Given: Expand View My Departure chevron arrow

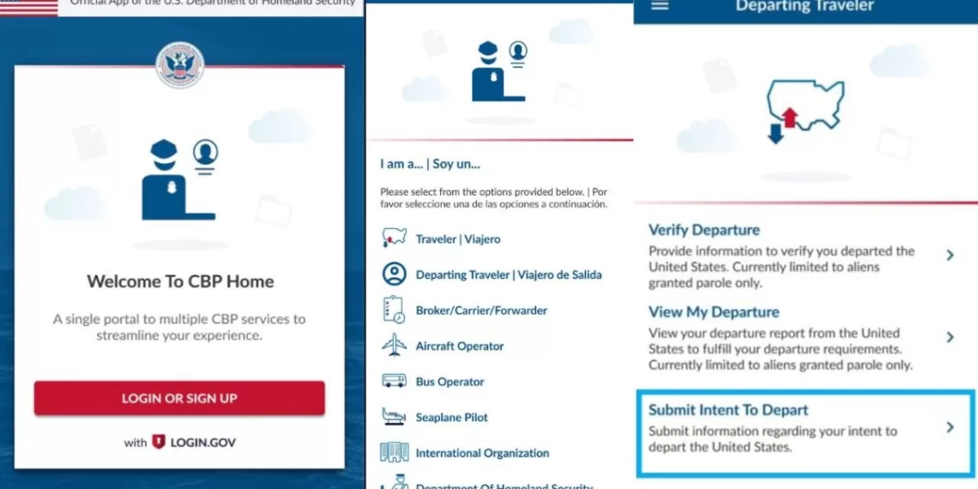Looking at the screenshot, I should coord(950,337).
